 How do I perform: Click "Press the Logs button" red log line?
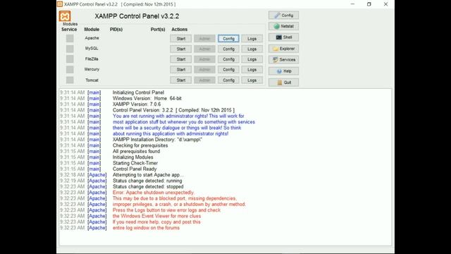pos(166,210)
